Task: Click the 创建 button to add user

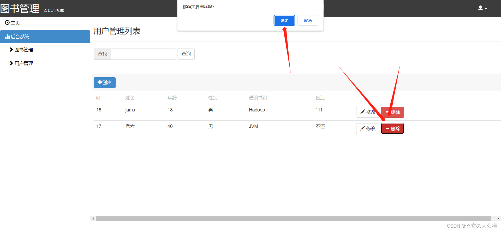Action: 105,82
